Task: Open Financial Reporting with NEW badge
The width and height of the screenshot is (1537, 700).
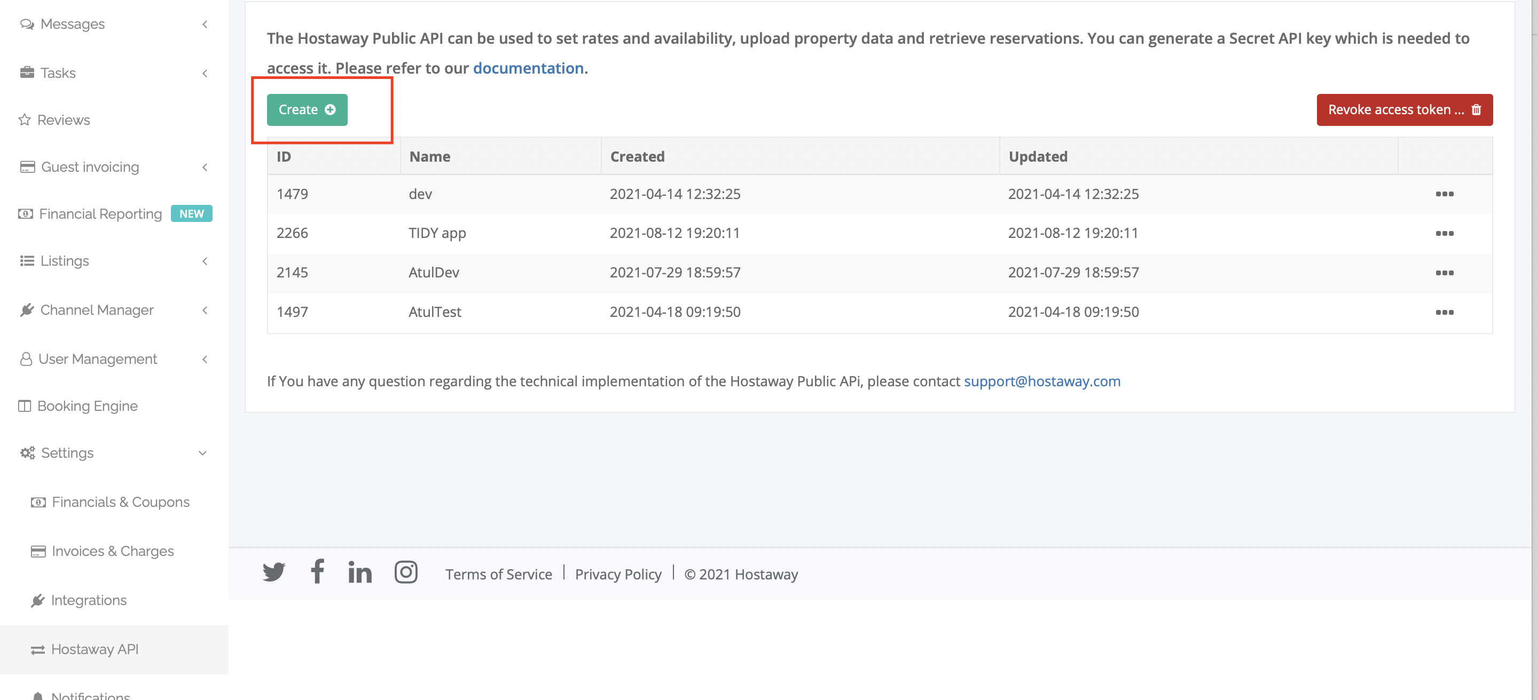Action: (x=100, y=213)
